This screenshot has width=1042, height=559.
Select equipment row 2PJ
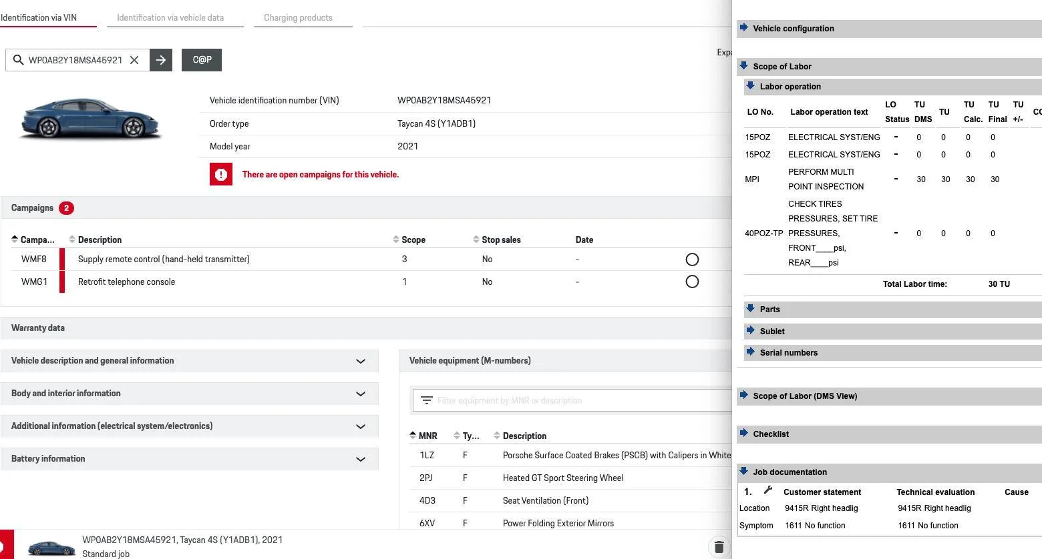(x=570, y=478)
